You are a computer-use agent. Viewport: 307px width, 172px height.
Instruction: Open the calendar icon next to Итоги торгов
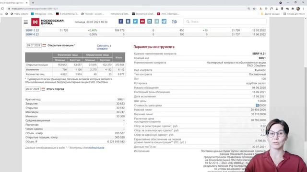43,89
